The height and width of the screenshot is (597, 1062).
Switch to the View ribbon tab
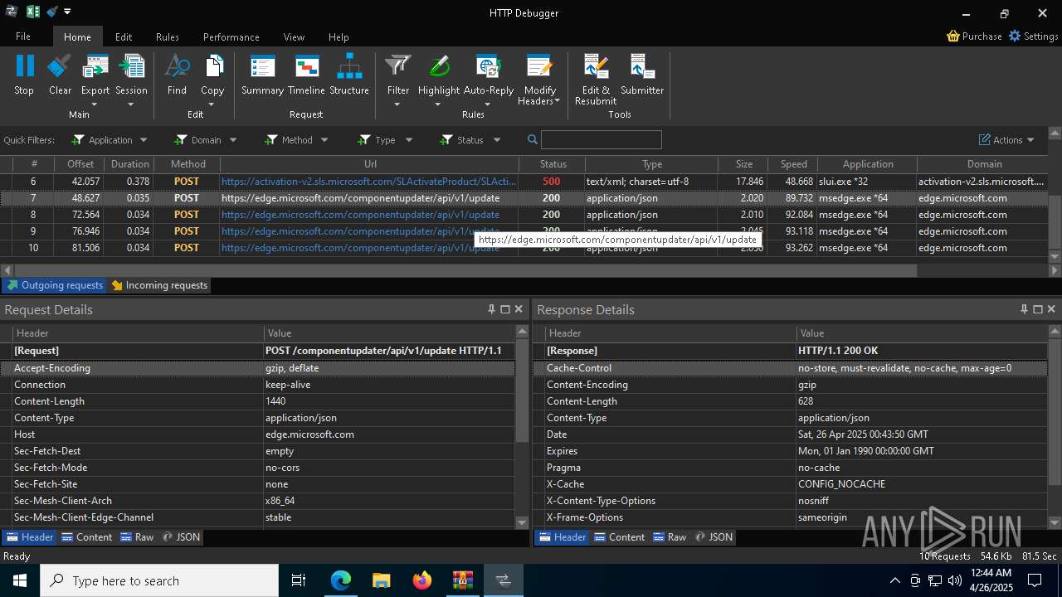point(294,36)
